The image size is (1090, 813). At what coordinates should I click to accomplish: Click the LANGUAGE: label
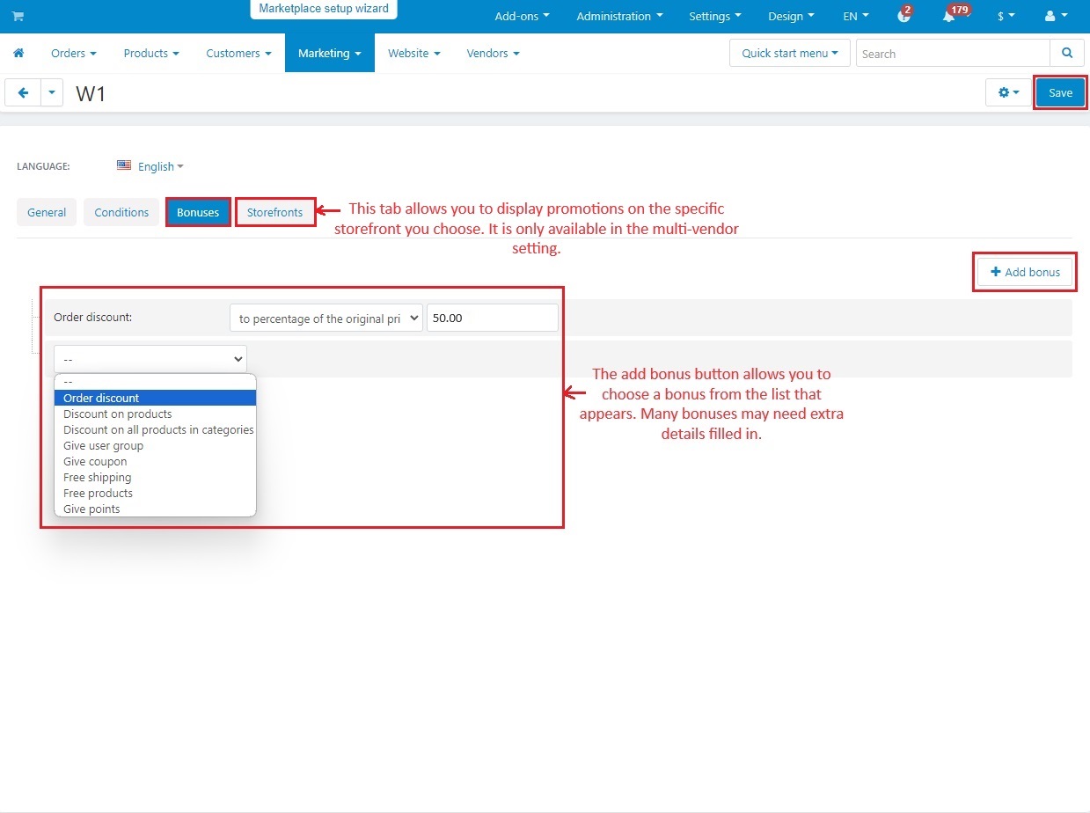[43, 166]
